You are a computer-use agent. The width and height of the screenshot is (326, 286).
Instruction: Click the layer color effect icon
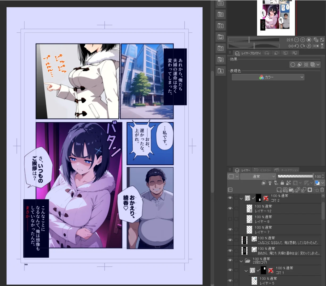313,65
